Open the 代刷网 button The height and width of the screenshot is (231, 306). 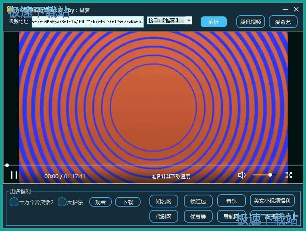pos(163,216)
